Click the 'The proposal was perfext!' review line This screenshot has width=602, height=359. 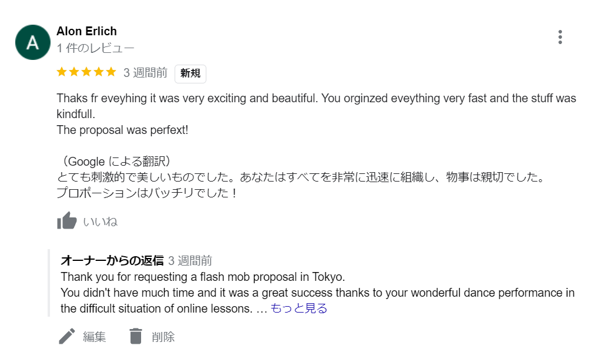[x=122, y=130]
